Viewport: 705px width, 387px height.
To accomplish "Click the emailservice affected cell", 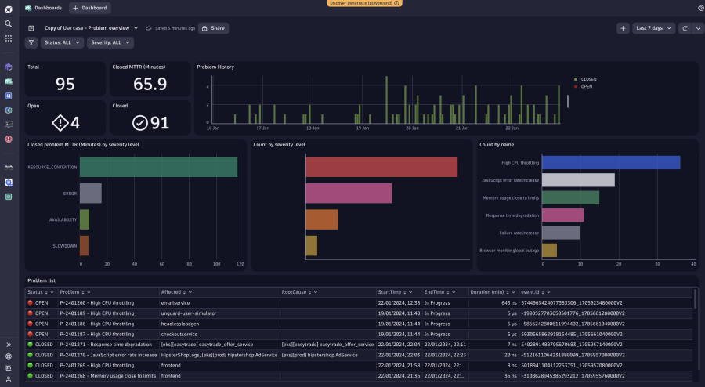I will [x=175, y=303].
